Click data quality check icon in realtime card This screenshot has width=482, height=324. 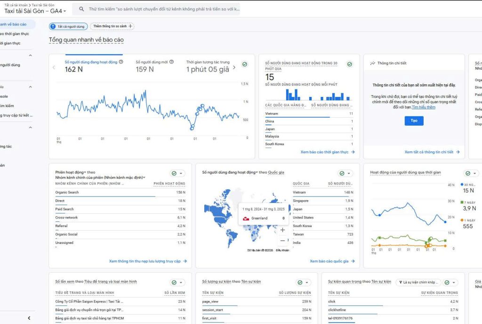pyautogui.click(x=349, y=65)
